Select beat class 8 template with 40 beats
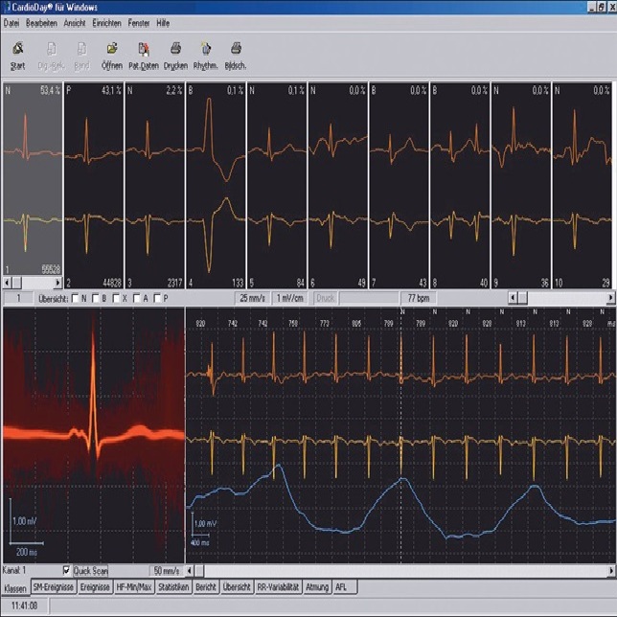This screenshot has height=617, width=617. click(461, 185)
